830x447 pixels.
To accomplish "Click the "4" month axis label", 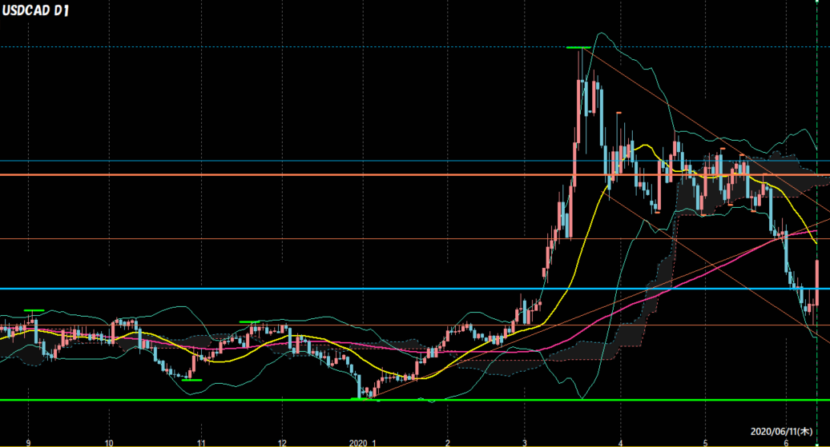I will point(620,443).
